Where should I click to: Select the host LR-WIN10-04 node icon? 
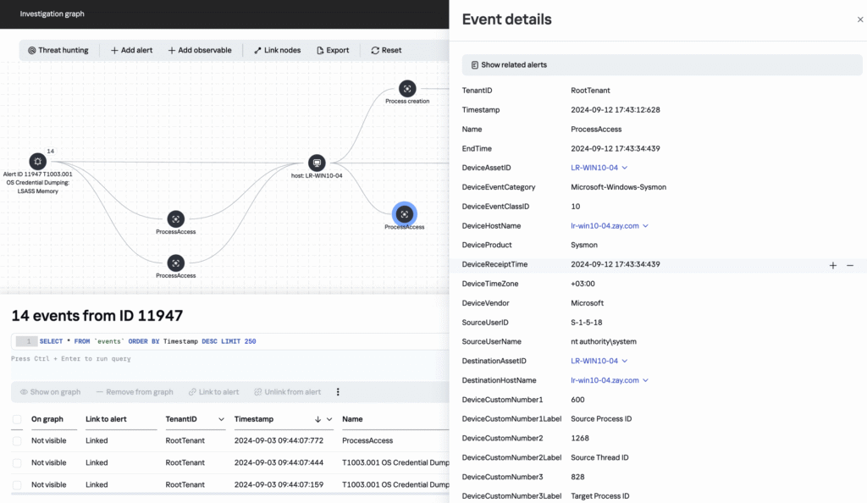click(316, 163)
